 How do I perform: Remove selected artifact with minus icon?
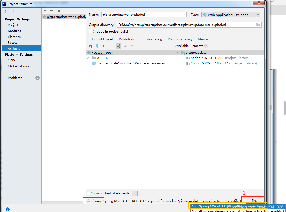52,11
